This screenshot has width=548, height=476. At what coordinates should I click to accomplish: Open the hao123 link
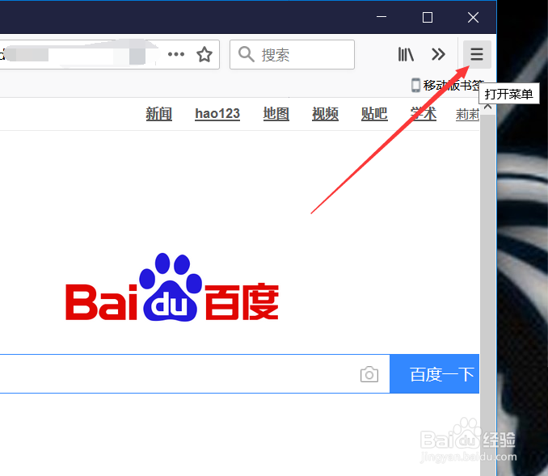[x=217, y=114]
